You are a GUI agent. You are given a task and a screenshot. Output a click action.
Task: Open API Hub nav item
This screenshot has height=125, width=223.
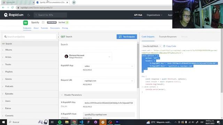[x=138, y=15]
